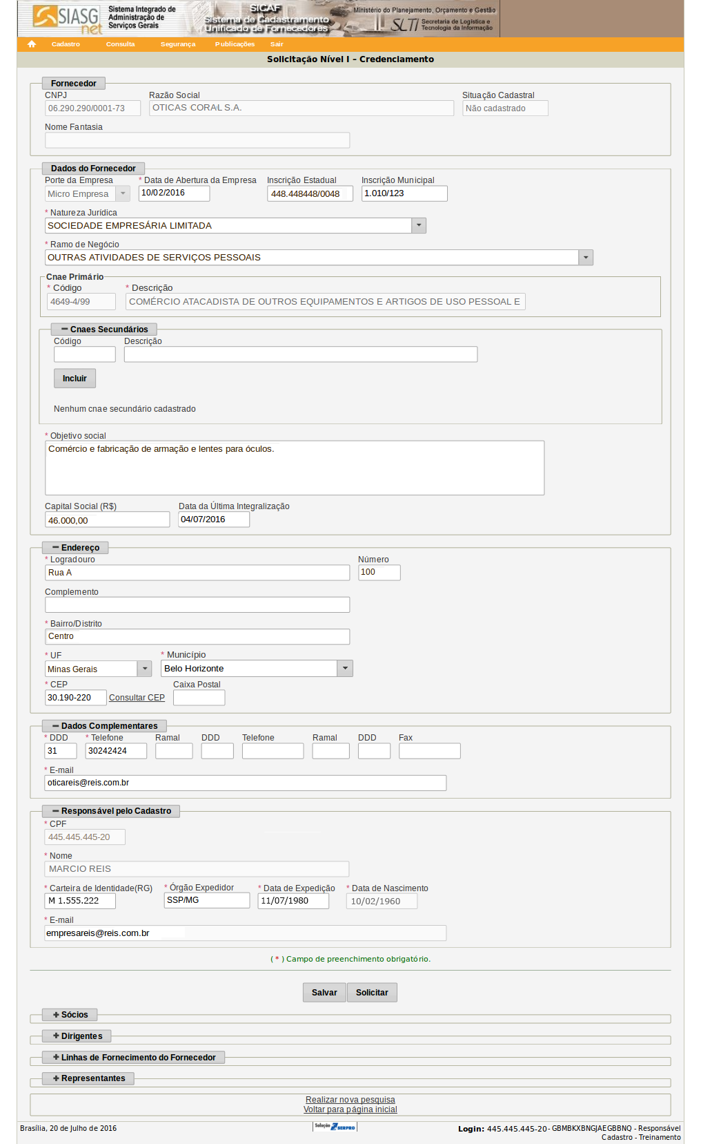The width and height of the screenshot is (701, 1144).
Task: Expand Linhas de Fornecimento do Fornecedor section
Action: point(134,1058)
